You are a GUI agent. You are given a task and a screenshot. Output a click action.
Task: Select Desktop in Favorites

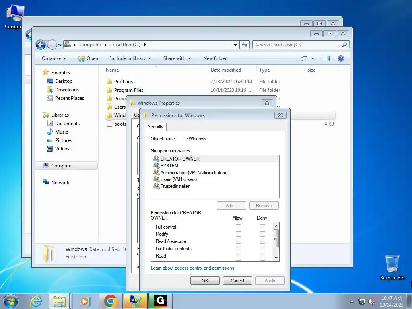(64, 81)
